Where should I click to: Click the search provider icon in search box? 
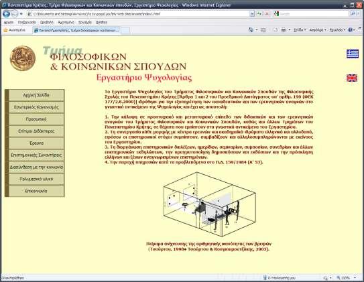(x=276, y=14)
